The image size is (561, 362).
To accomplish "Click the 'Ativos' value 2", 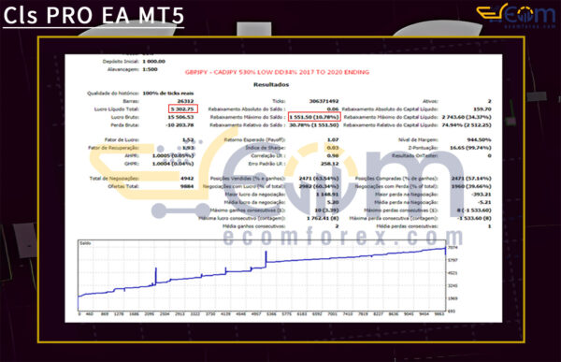I will point(489,101).
